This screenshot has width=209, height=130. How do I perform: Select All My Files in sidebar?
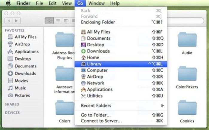[22, 37]
